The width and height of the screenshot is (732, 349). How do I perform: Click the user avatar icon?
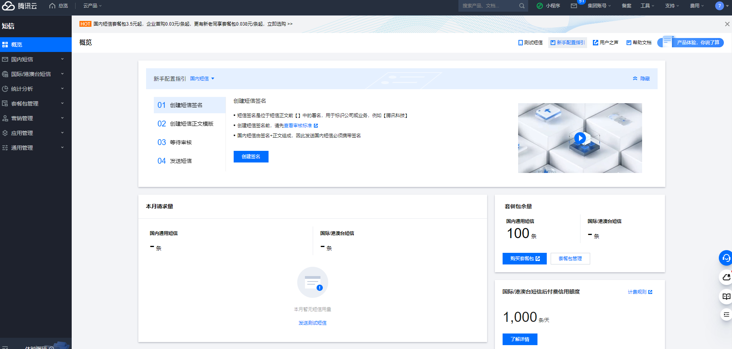coord(720,6)
